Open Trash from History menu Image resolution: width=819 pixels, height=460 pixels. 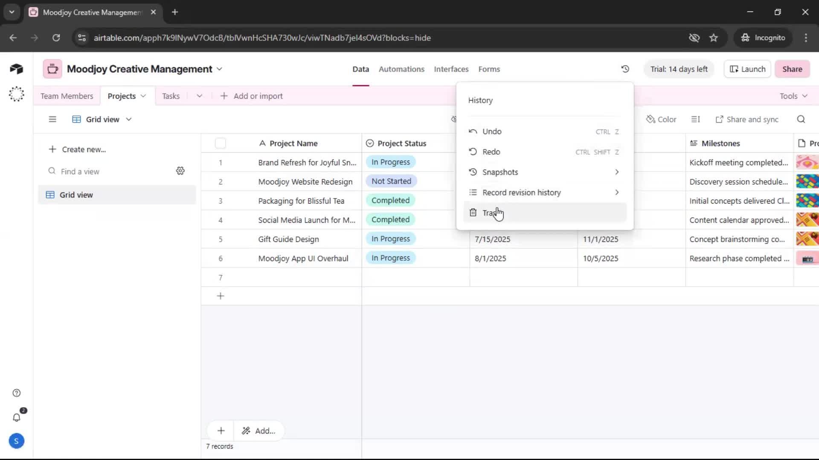(x=545, y=213)
